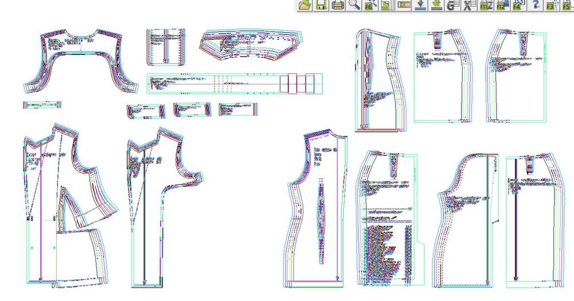Viewport: 574px width, 301px height.
Task: Click the green sheet icon after F6
Action: pyautogui.click(x=386, y=5)
